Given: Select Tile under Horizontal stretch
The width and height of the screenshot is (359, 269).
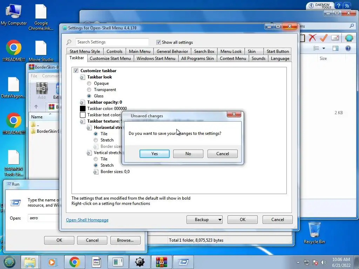Looking at the screenshot, I should [96, 134].
